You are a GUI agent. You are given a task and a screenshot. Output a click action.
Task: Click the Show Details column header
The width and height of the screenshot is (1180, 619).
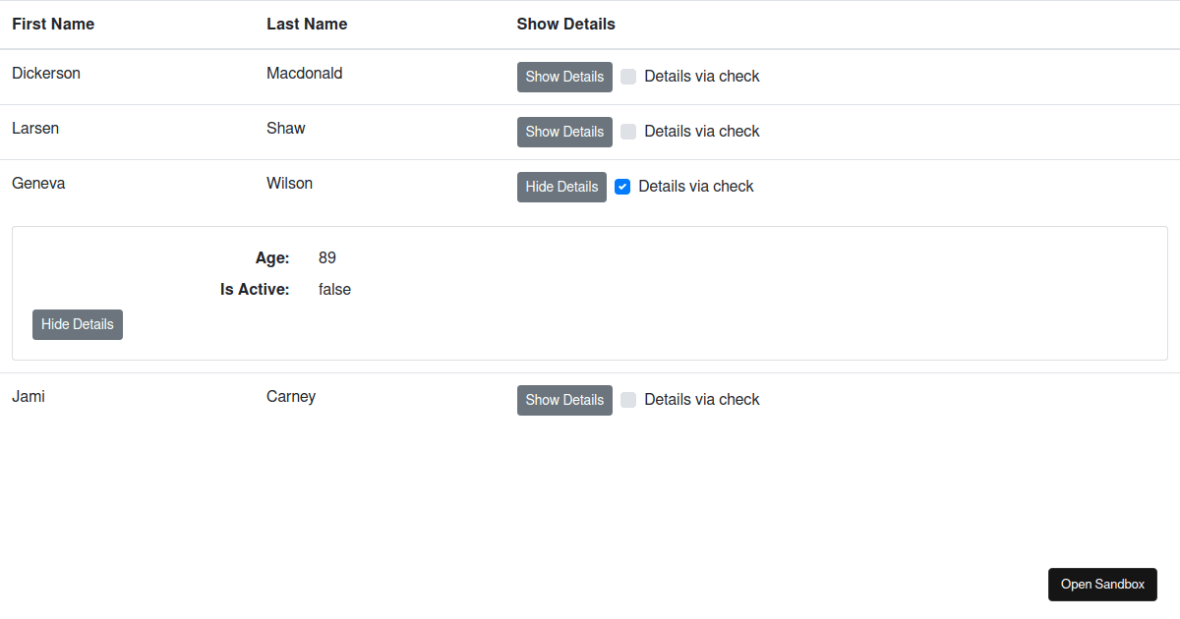click(x=565, y=24)
